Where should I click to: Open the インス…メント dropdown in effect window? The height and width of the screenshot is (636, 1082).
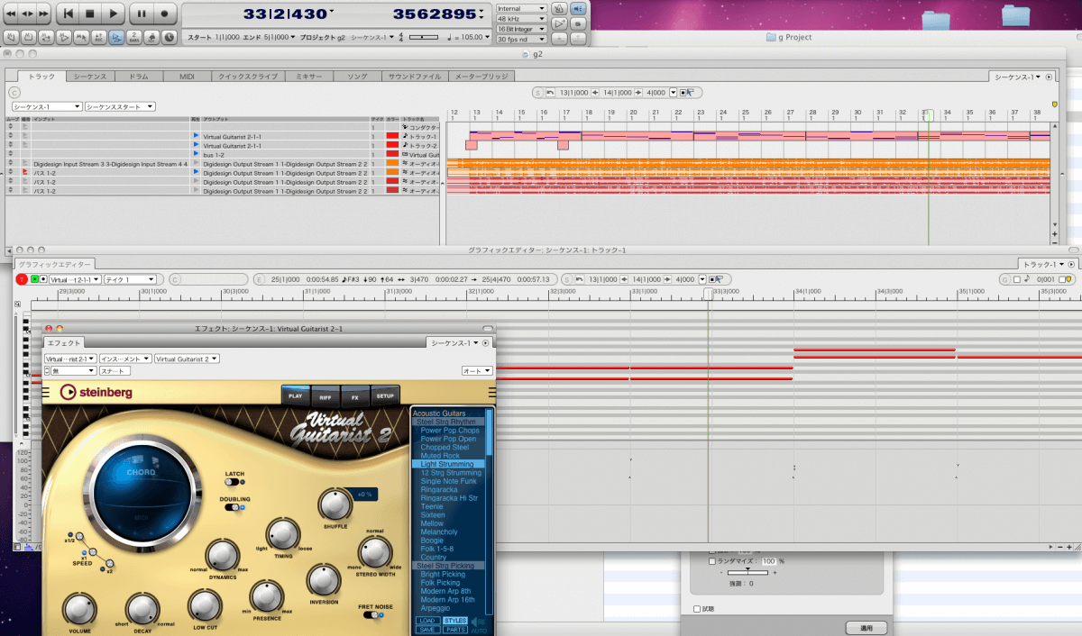(x=124, y=359)
